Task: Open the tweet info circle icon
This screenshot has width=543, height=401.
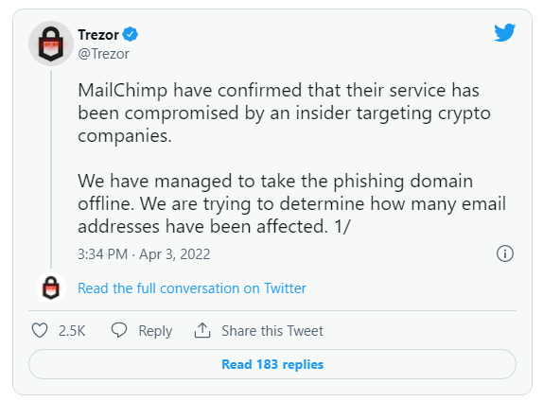Action: tap(505, 253)
